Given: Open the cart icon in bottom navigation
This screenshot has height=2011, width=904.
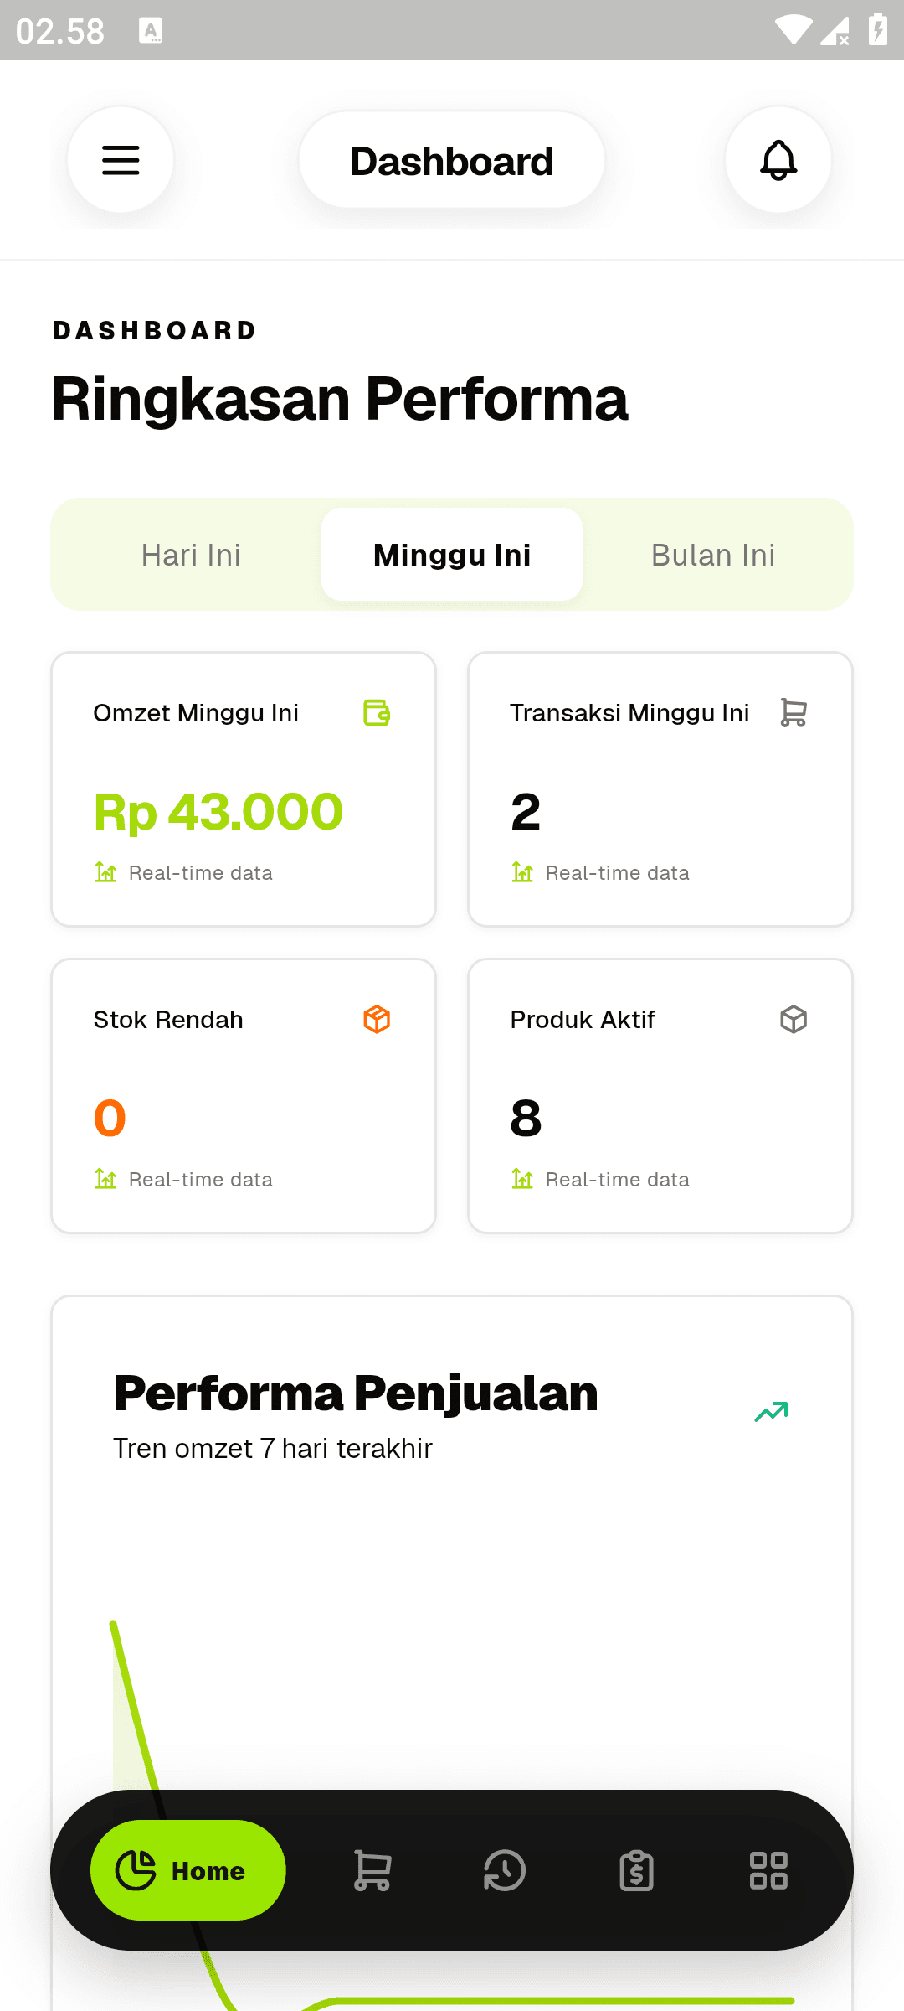Looking at the screenshot, I should [372, 1870].
